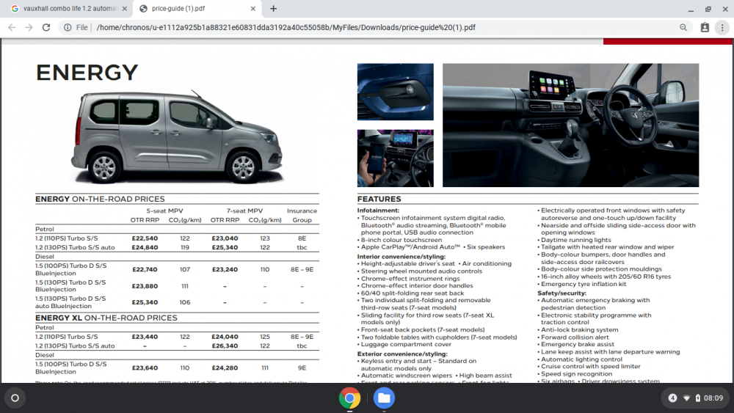Click the Wi-Fi status icon
The height and width of the screenshot is (413, 734).
click(687, 398)
